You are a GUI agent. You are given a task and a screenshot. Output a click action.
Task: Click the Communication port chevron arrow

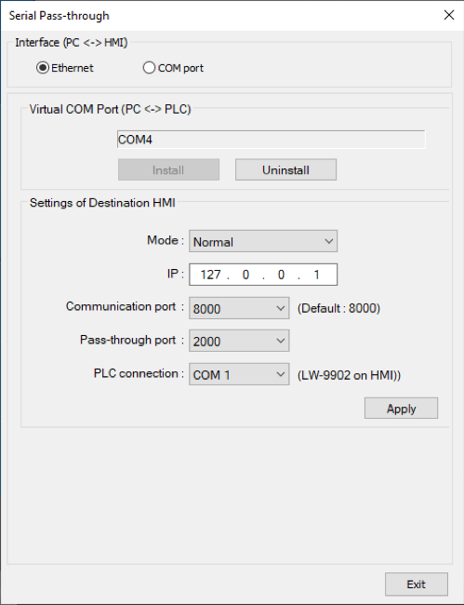[x=281, y=308]
